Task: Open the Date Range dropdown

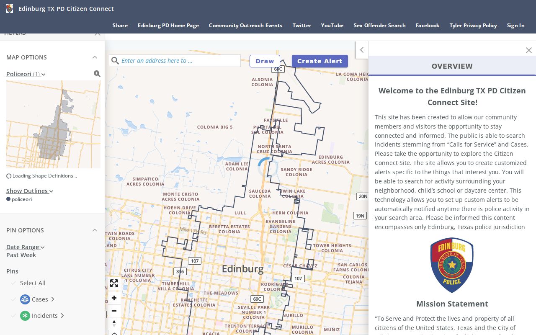Action: tap(26, 247)
